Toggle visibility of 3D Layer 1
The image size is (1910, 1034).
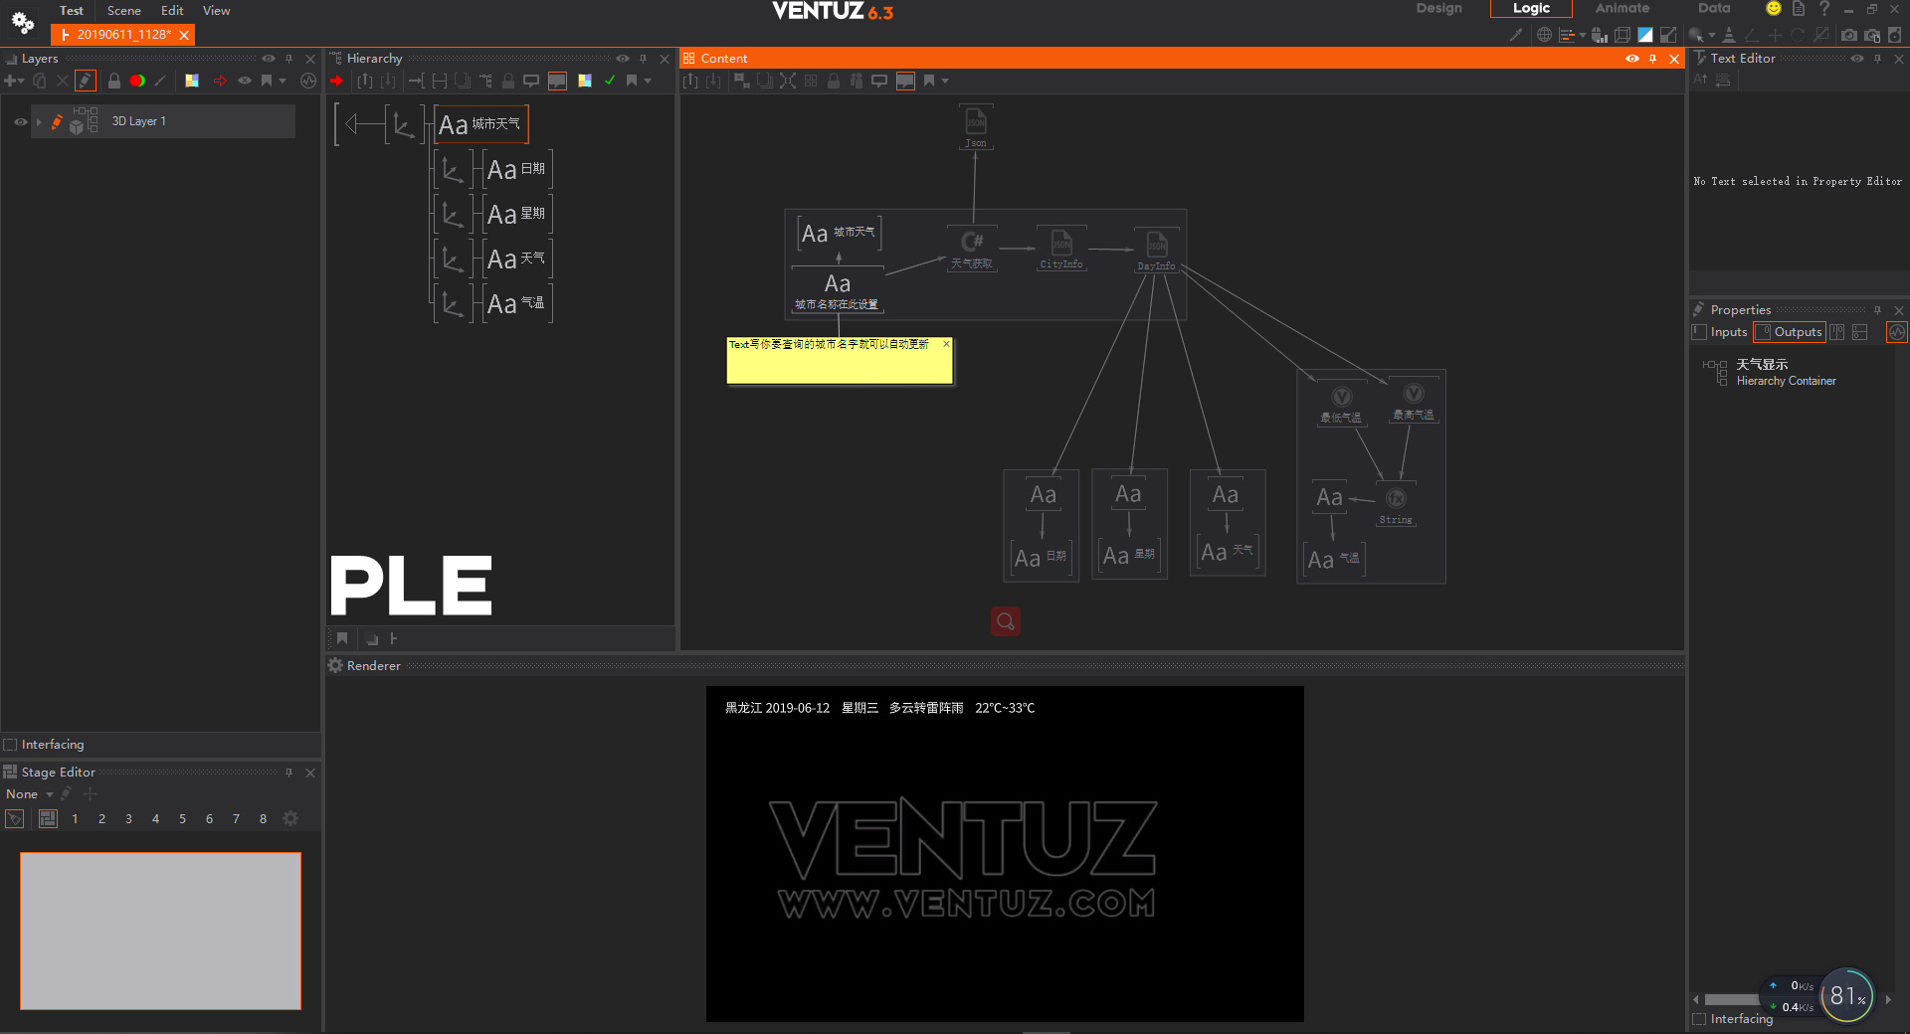(x=20, y=121)
